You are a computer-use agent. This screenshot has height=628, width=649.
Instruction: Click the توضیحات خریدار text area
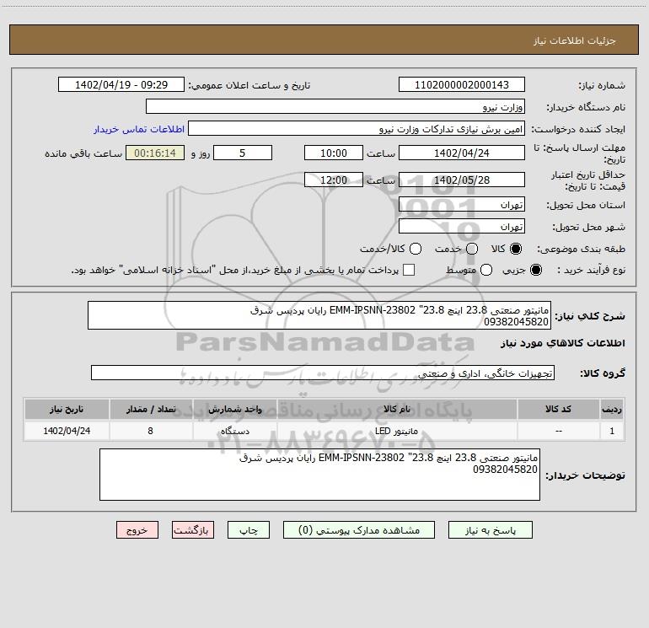click(x=319, y=475)
